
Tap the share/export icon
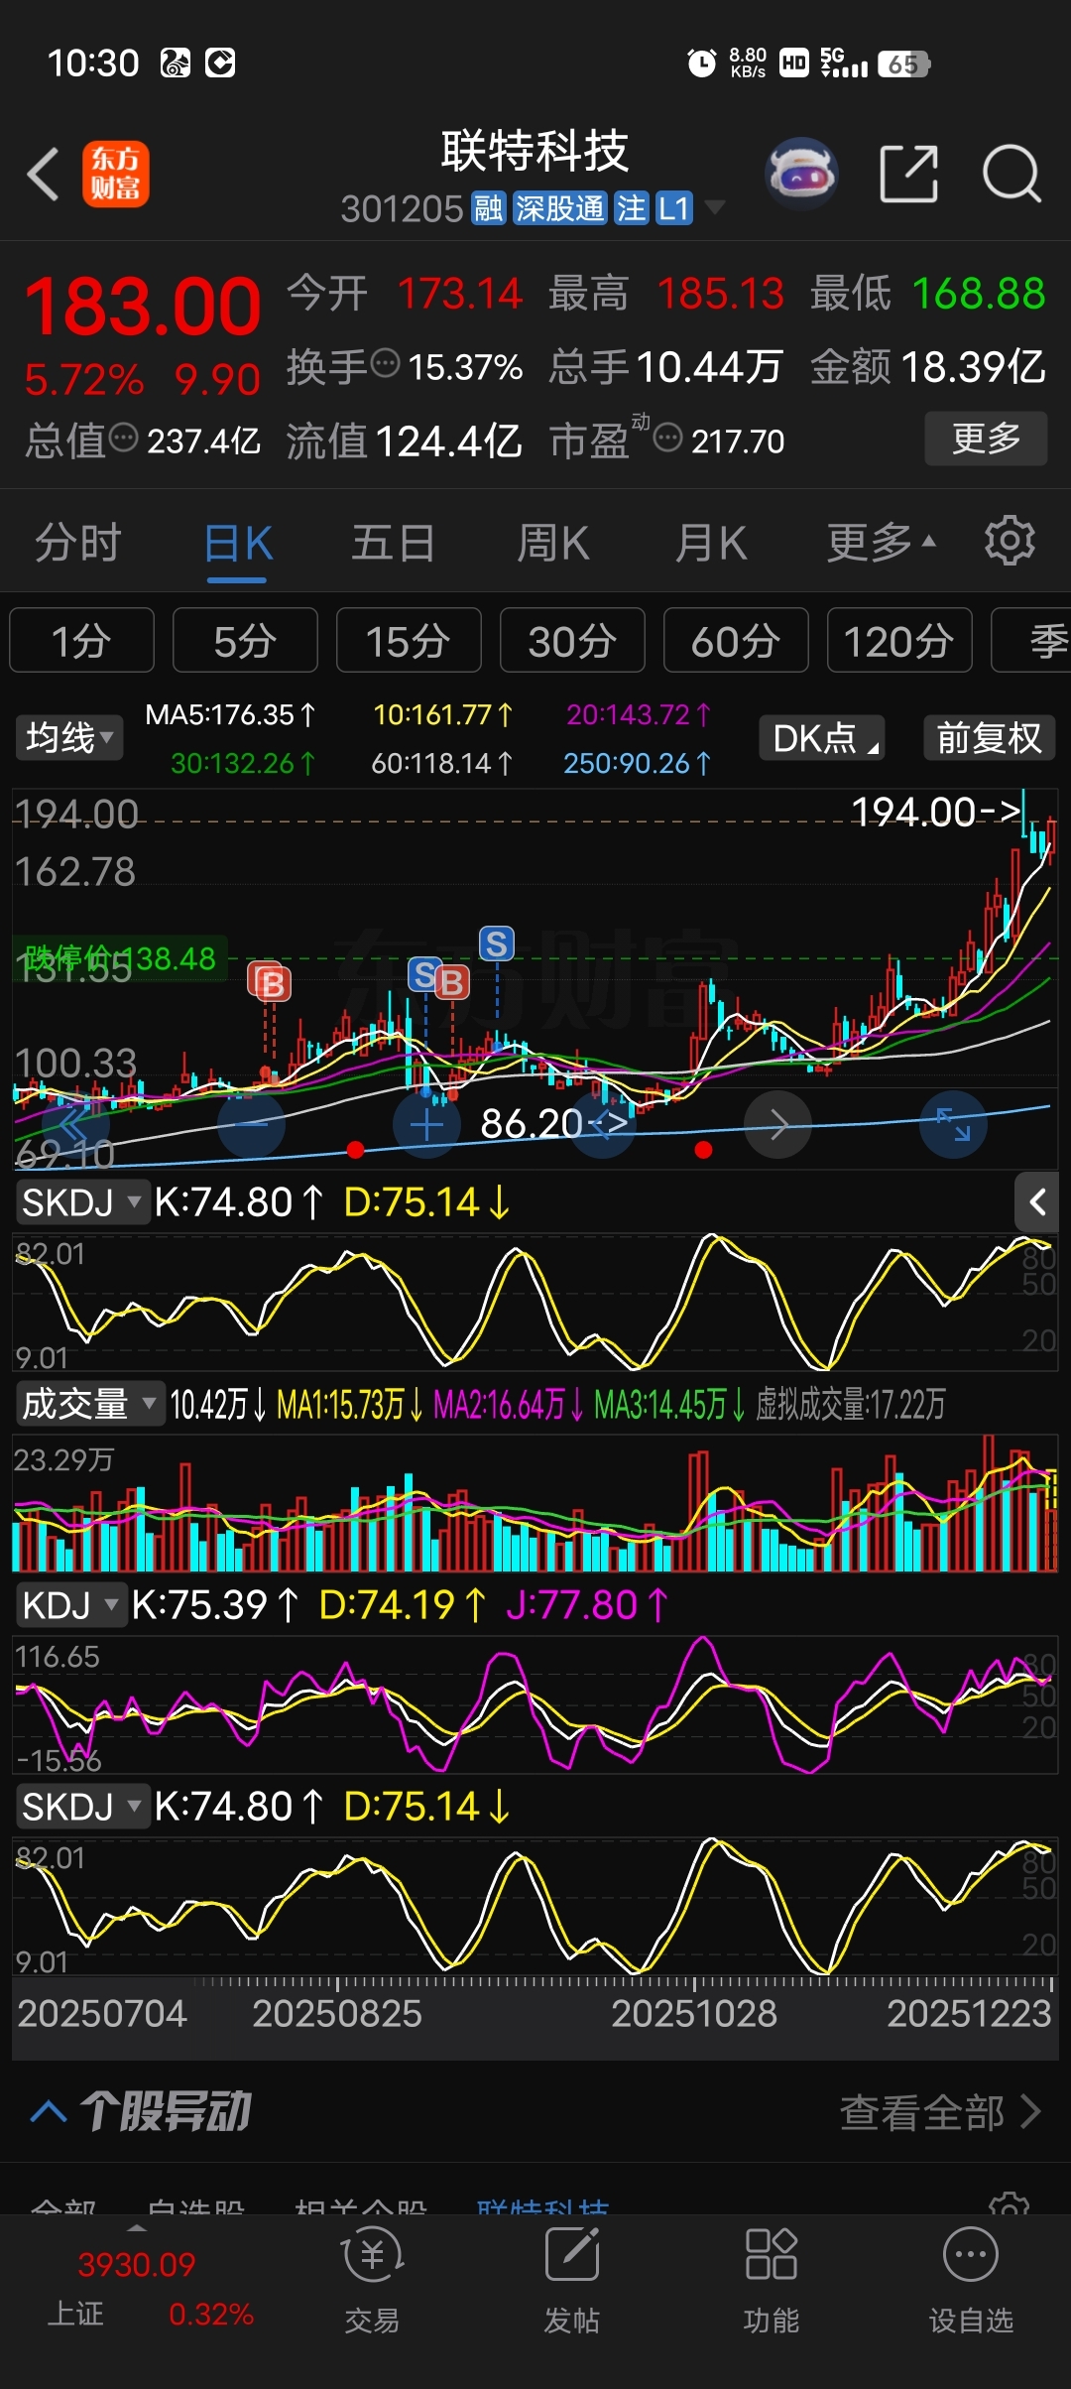pyautogui.click(x=909, y=174)
